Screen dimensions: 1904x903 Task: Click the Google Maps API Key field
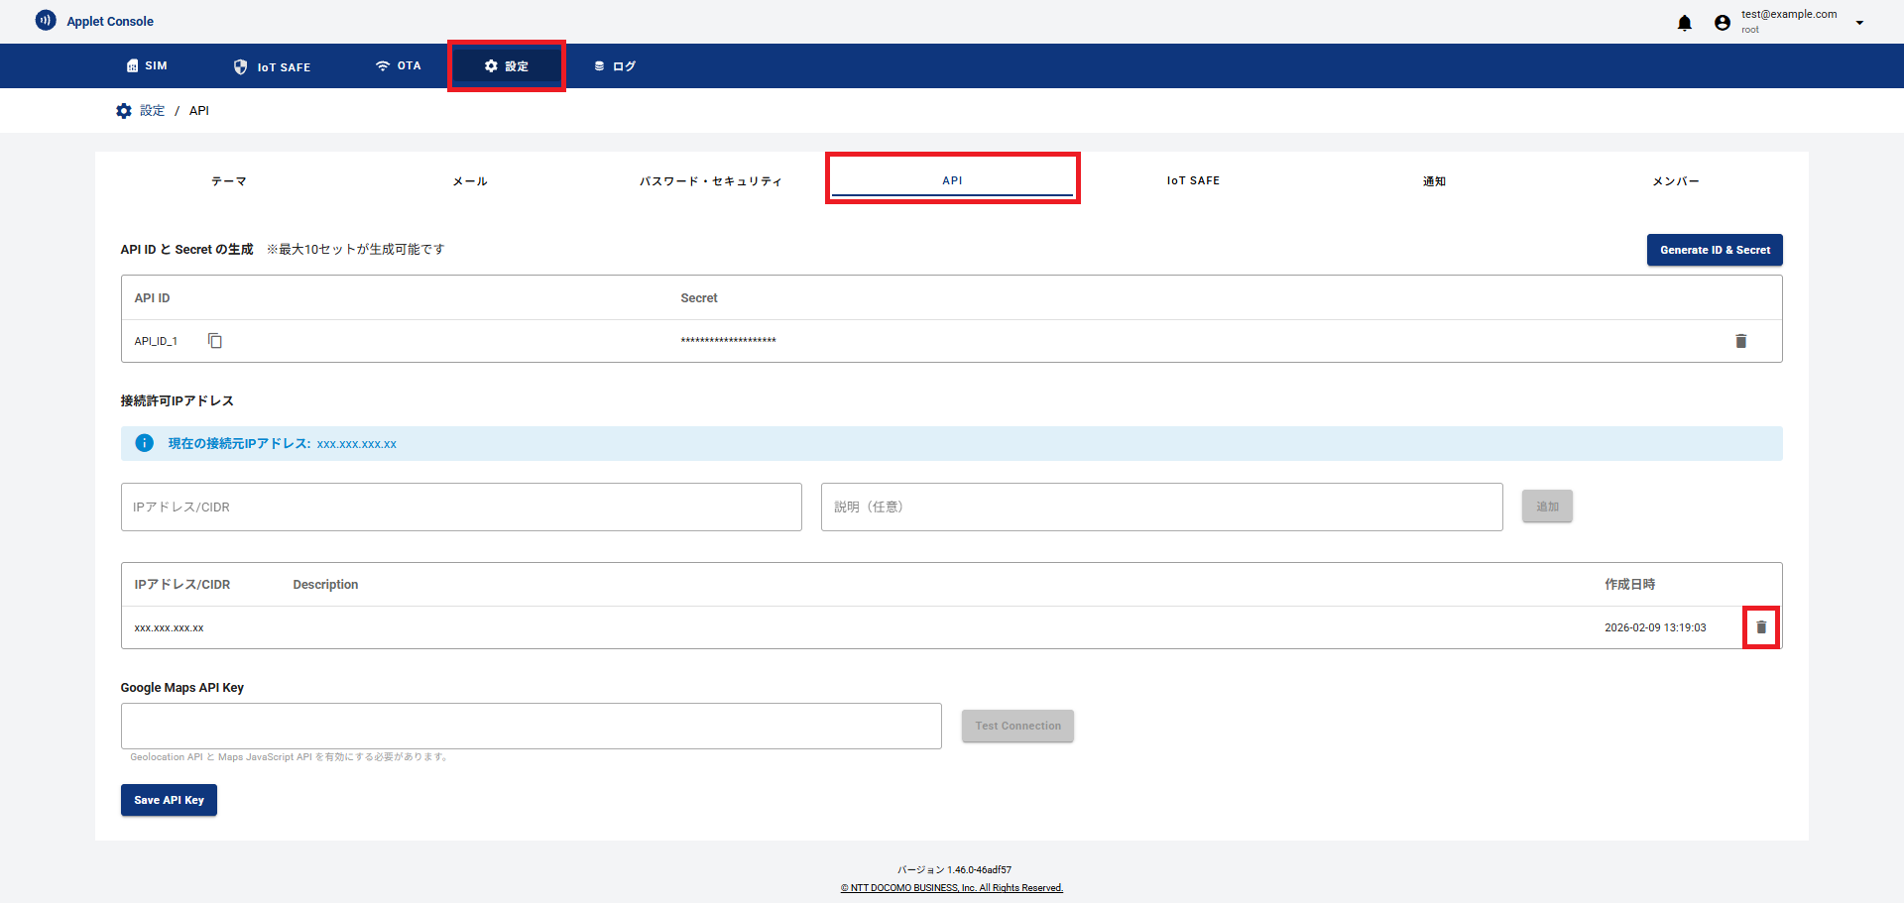[531, 727]
